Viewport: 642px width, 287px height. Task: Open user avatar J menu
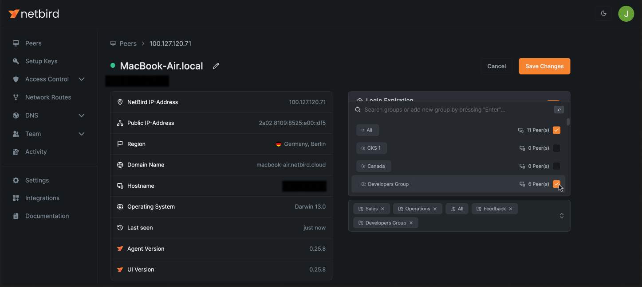(x=626, y=14)
